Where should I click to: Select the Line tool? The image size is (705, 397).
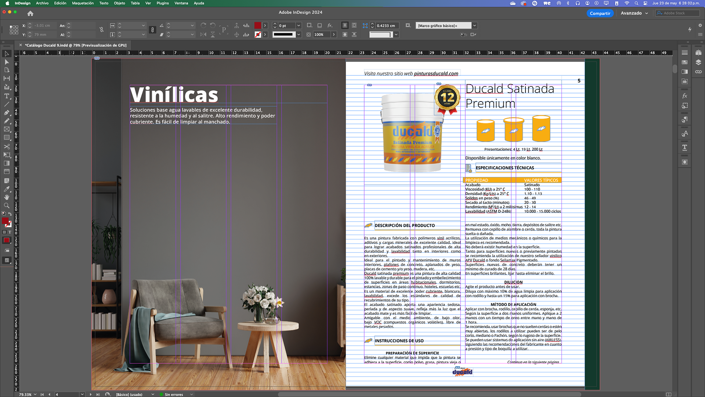coord(7,104)
